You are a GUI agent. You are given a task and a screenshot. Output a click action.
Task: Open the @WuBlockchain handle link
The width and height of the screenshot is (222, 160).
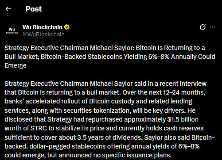coord(43,34)
